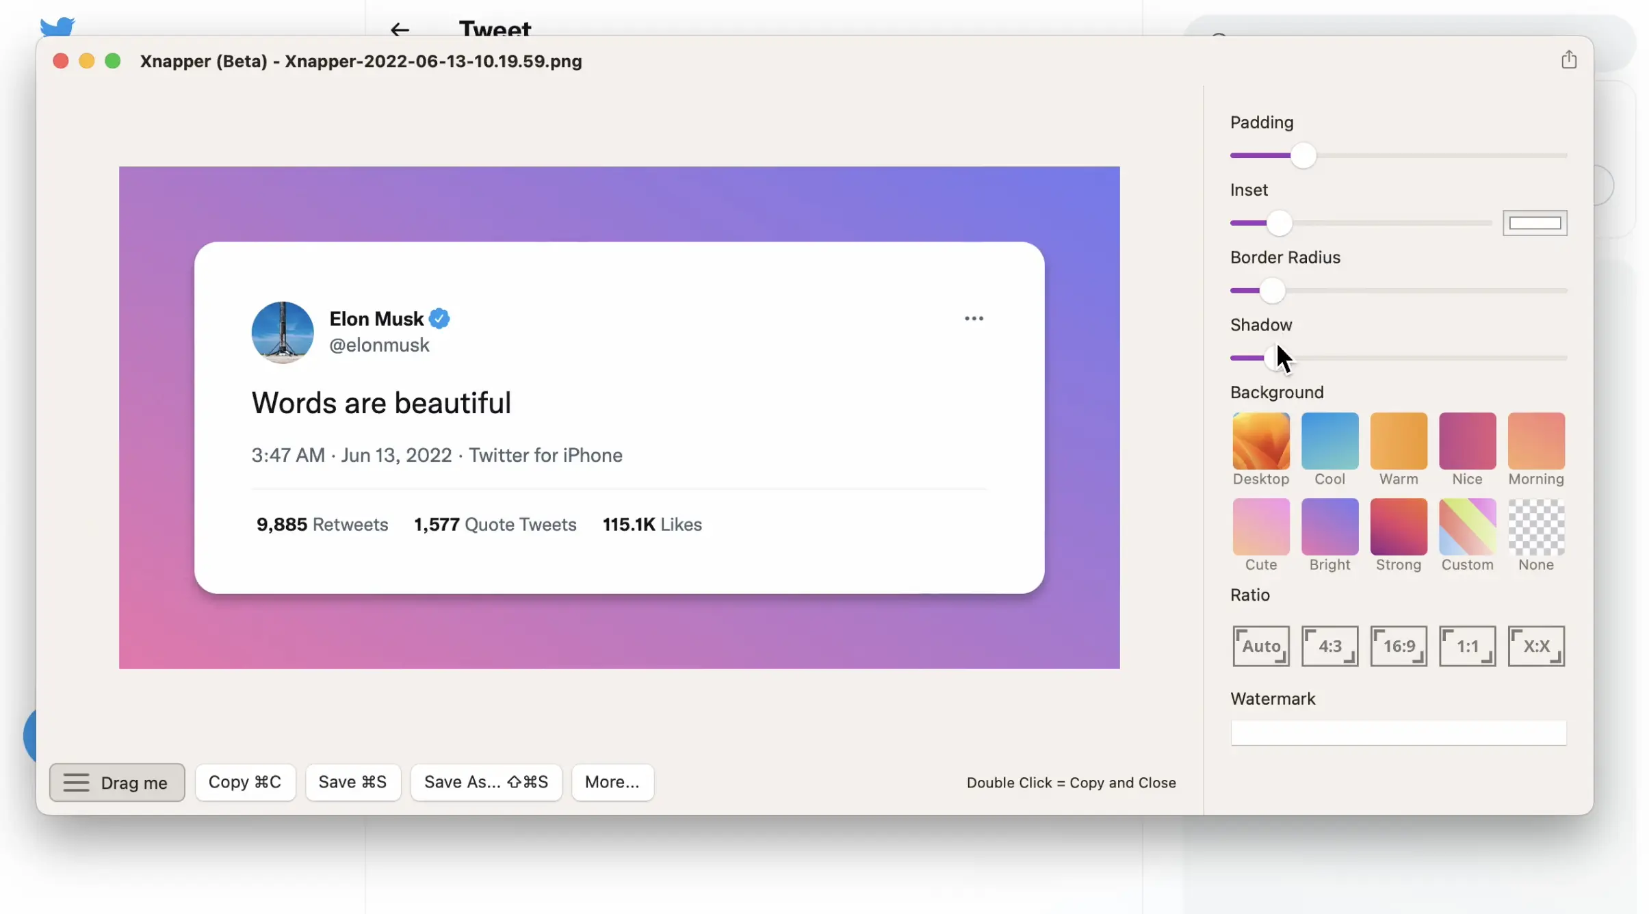The width and height of the screenshot is (1649, 914).
Task: Open the More… options button
Action: coord(612,782)
